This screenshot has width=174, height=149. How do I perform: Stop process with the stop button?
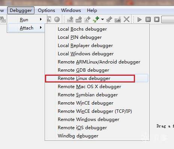pyautogui.click(x=157, y=19)
